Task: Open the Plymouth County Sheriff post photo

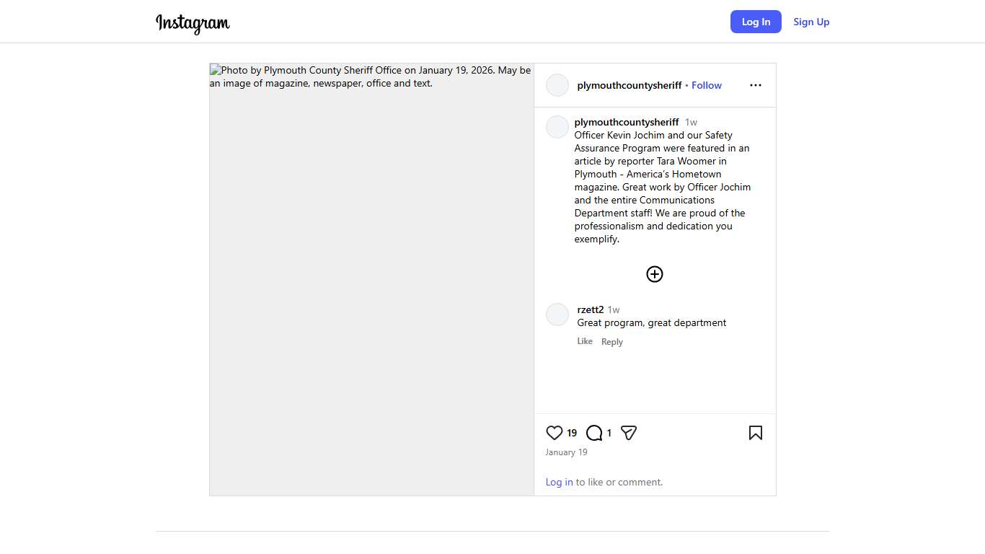Action: [x=371, y=279]
